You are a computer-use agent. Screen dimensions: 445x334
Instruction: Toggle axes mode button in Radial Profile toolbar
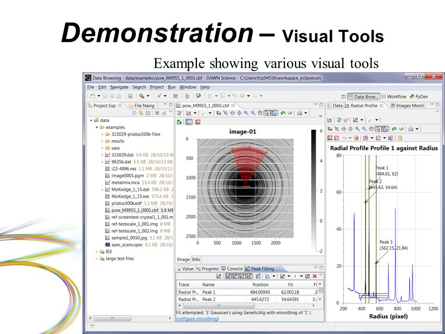[385, 129]
